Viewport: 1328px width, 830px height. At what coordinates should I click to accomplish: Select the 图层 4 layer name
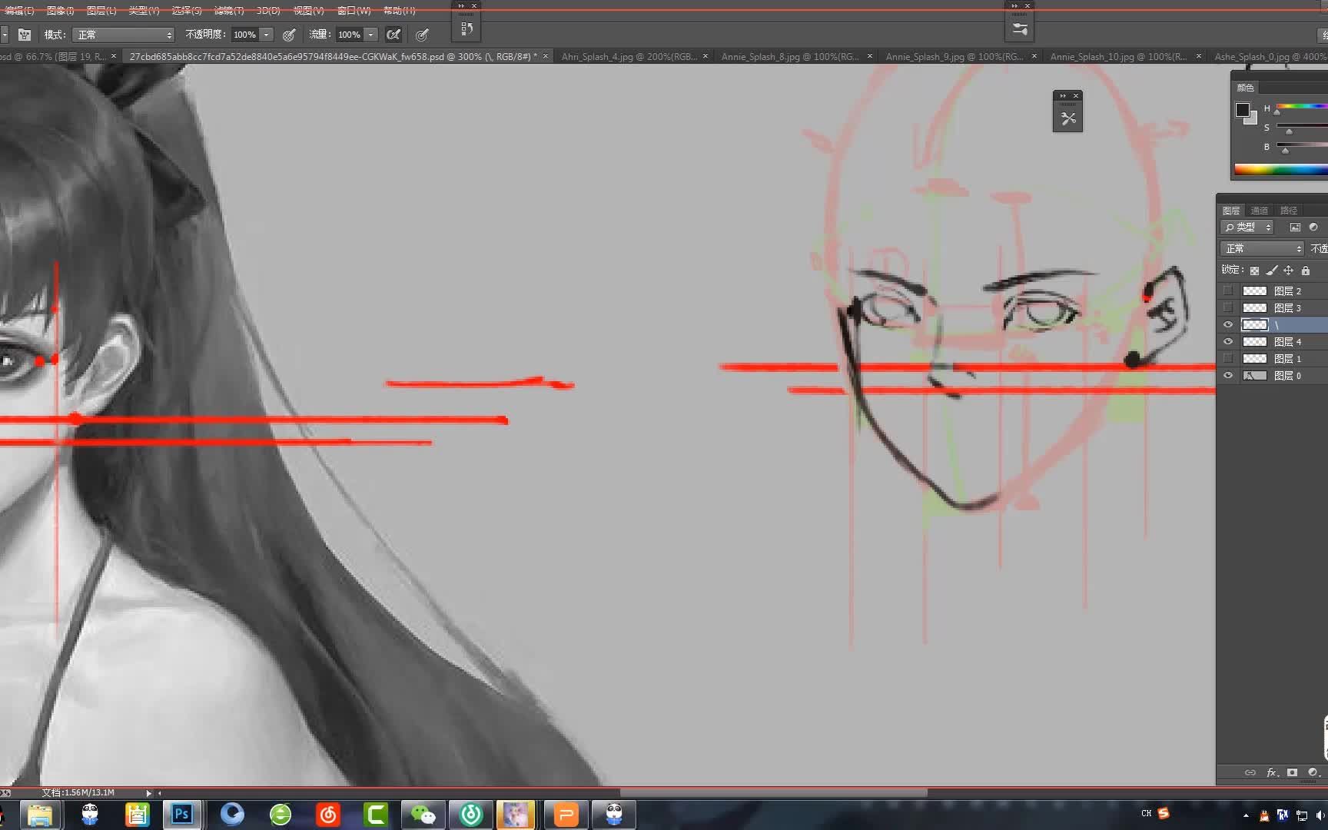click(x=1287, y=341)
